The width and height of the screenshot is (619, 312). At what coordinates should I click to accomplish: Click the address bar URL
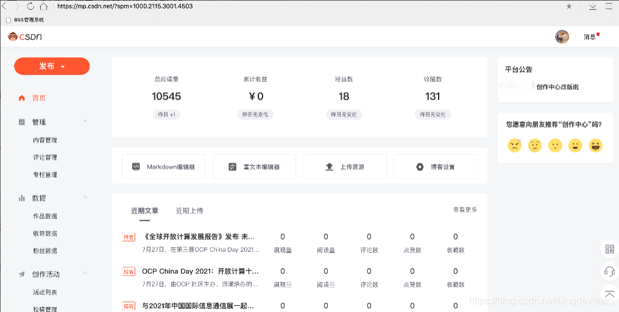125,6
